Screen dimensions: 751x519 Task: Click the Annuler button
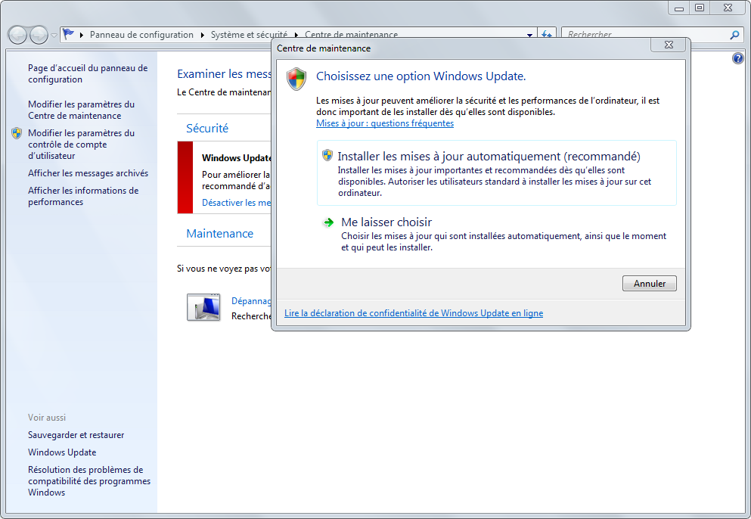click(x=649, y=283)
